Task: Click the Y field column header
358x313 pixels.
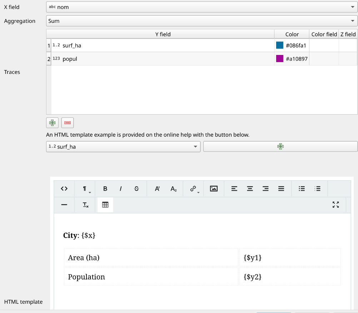Action: pyautogui.click(x=163, y=34)
